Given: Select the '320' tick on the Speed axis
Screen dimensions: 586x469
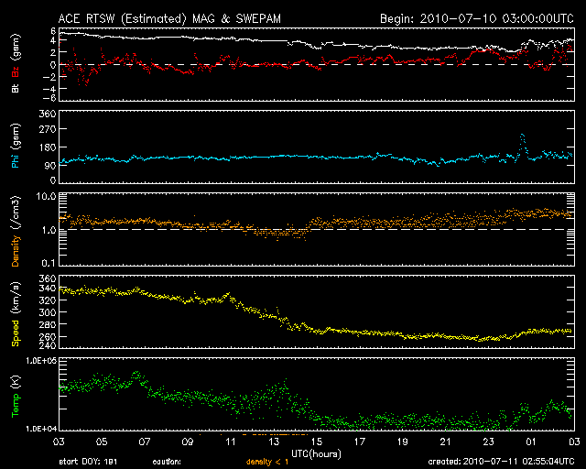Looking at the screenshot, I should (x=48, y=300).
